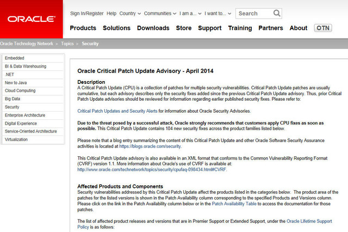This screenshot has height=232, width=348.
Task: Select Embedded in the sidebar
Action: coord(33,58)
